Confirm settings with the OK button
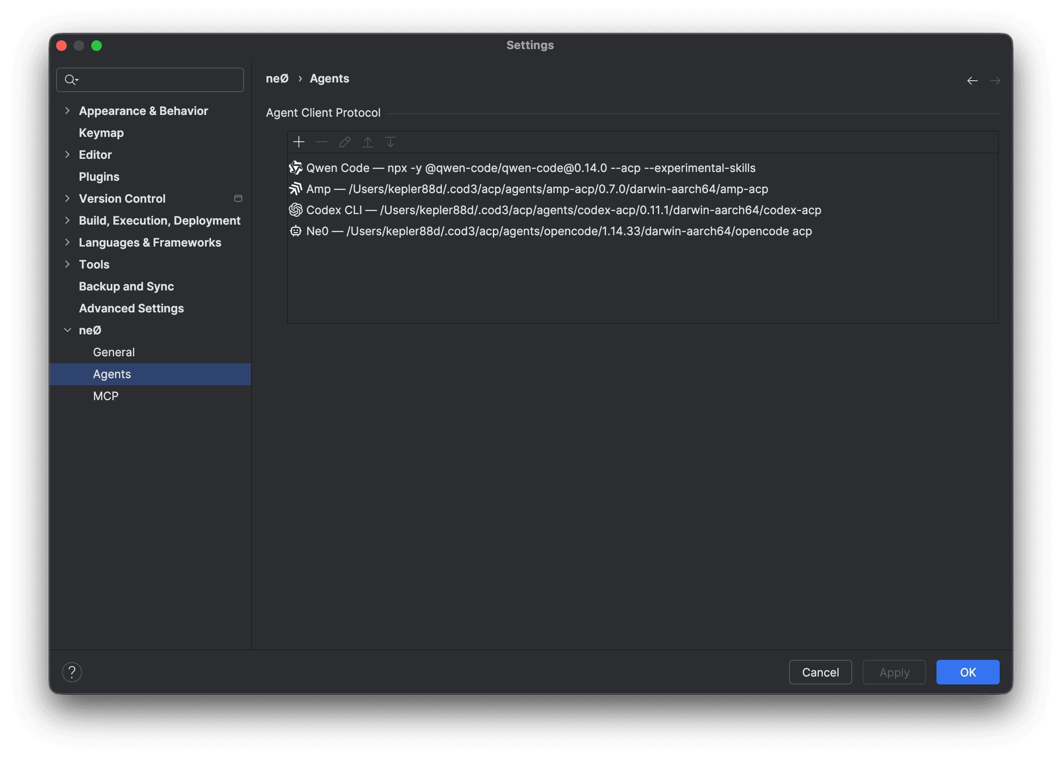 (x=968, y=672)
